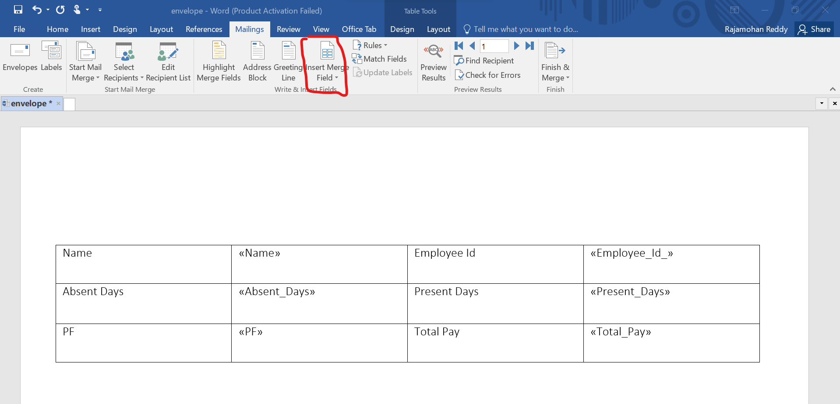Open the File menu
This screenshot has height=404, width=840.
[x=19, y=29]
